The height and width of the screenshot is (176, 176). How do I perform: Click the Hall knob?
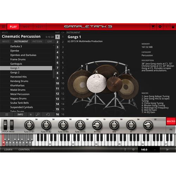click(x=148, y=125)
